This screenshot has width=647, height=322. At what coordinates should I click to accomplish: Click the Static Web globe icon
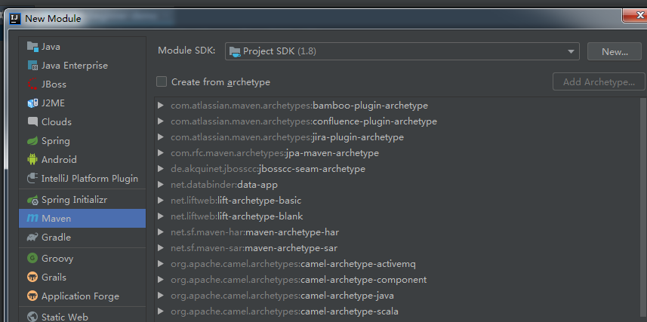pyautogui.click(x=32, y=317)
